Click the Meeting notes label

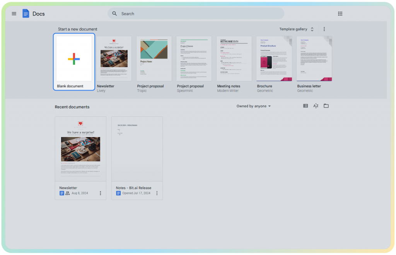pyautogui.click(x=229, y=86)
